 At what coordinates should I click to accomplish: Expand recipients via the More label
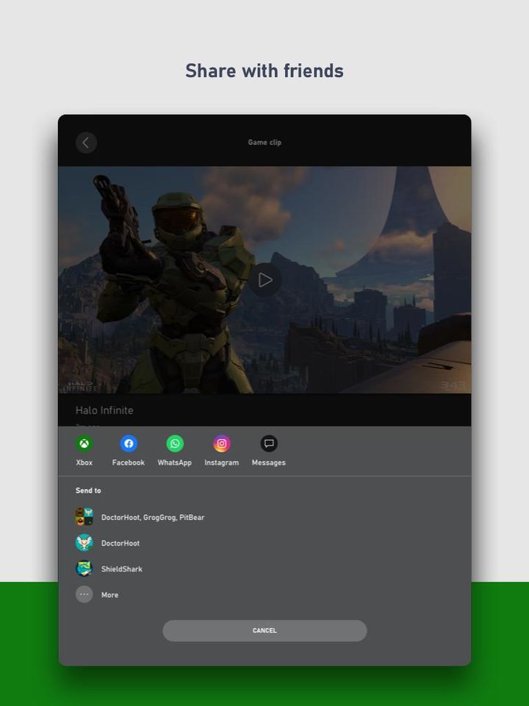109,595
